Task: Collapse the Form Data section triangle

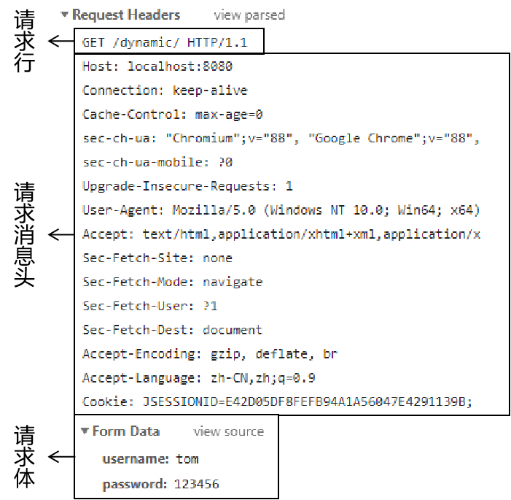Action: point(85,431)
